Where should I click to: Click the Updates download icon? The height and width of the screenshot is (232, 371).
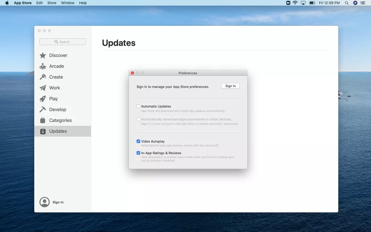coord(43,131)
